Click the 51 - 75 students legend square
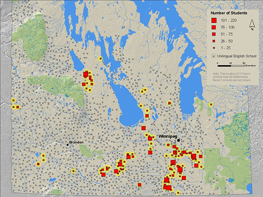The width and height of the screenshot is (263, 197). point(214,34)
